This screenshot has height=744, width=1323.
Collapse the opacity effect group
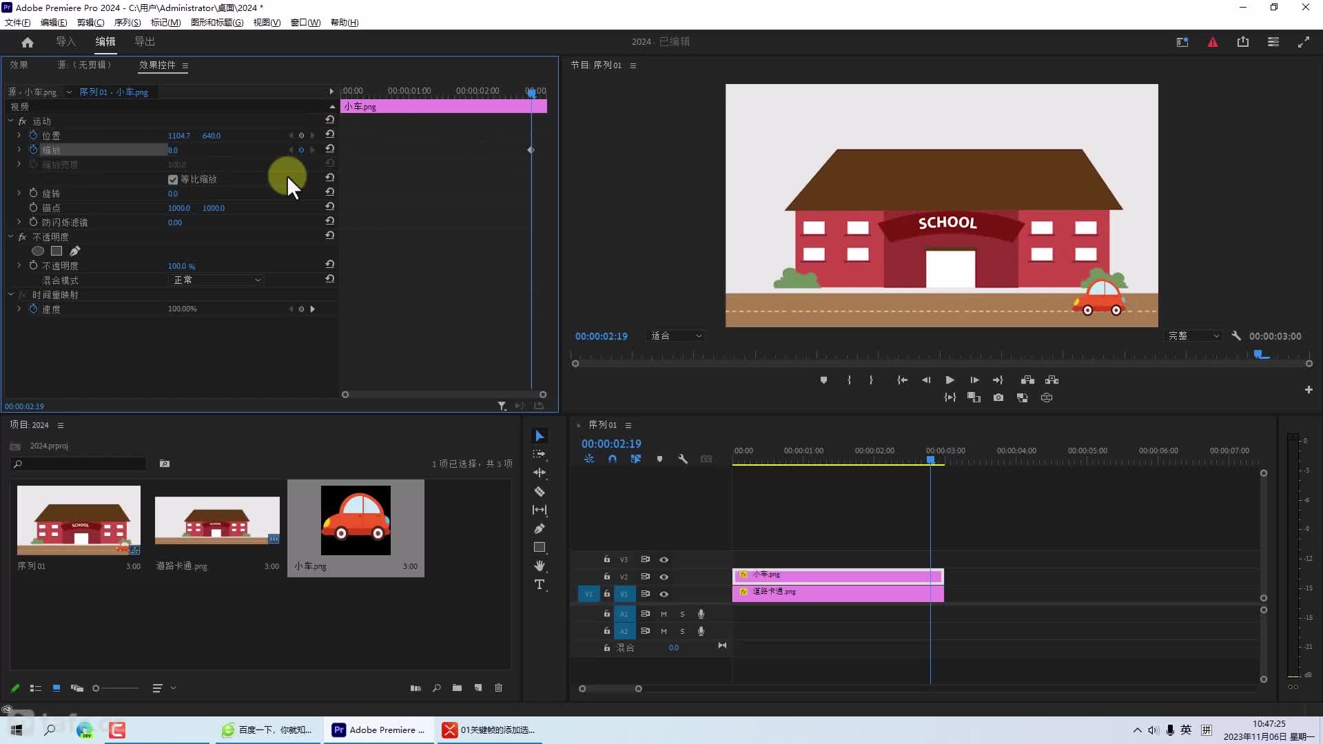coord(10,236)
